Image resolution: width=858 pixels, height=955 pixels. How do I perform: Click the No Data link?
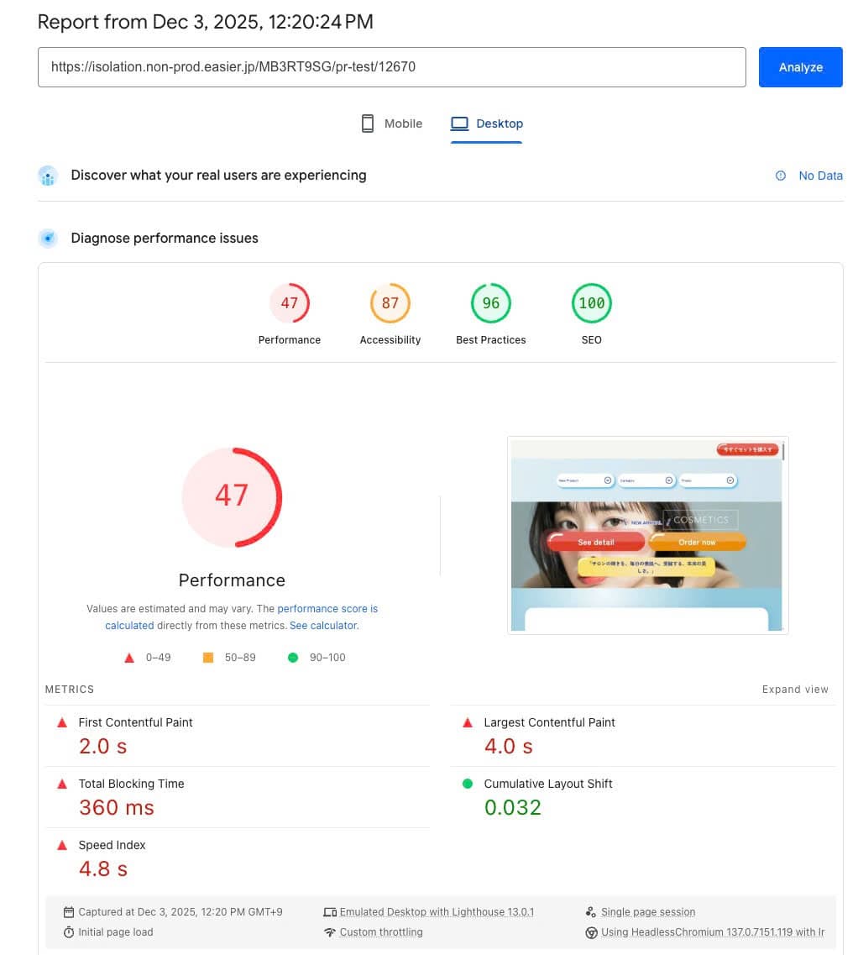point(820,176)
